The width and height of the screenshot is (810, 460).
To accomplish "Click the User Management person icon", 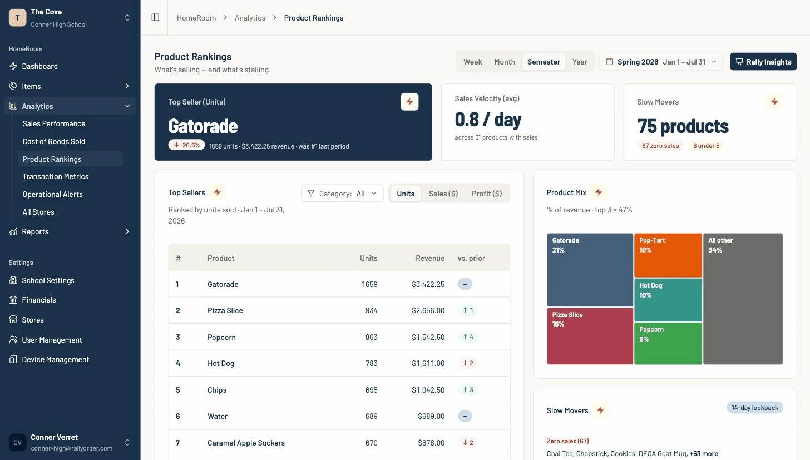I will pos(13,340).
